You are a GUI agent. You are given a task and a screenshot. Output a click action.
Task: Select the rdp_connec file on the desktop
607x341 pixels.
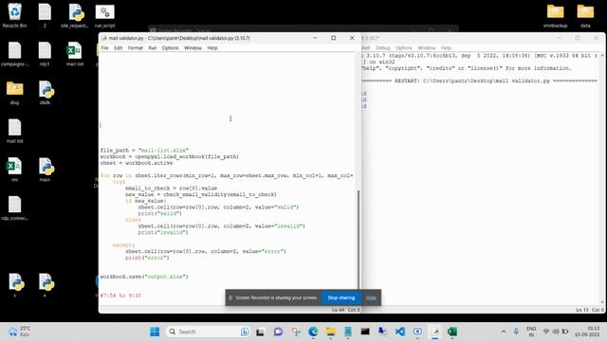[15, 208]
